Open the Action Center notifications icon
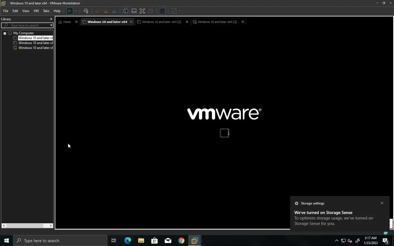Screen dimensions: 394x246 [x=386, y=241]
